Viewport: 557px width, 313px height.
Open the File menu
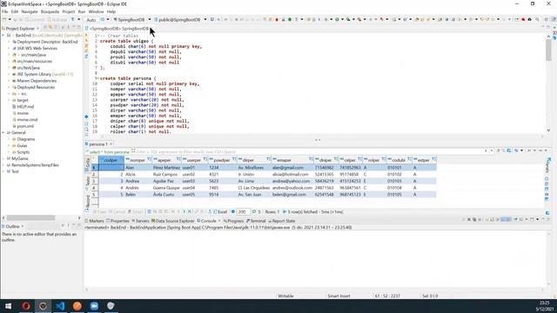tap(4, 11)
